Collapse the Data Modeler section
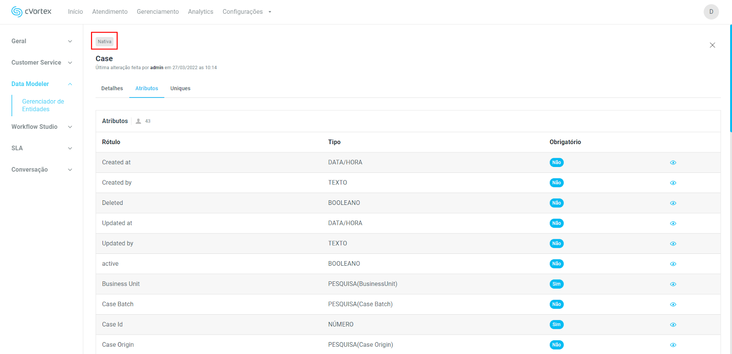 click(x=42, y=84)
